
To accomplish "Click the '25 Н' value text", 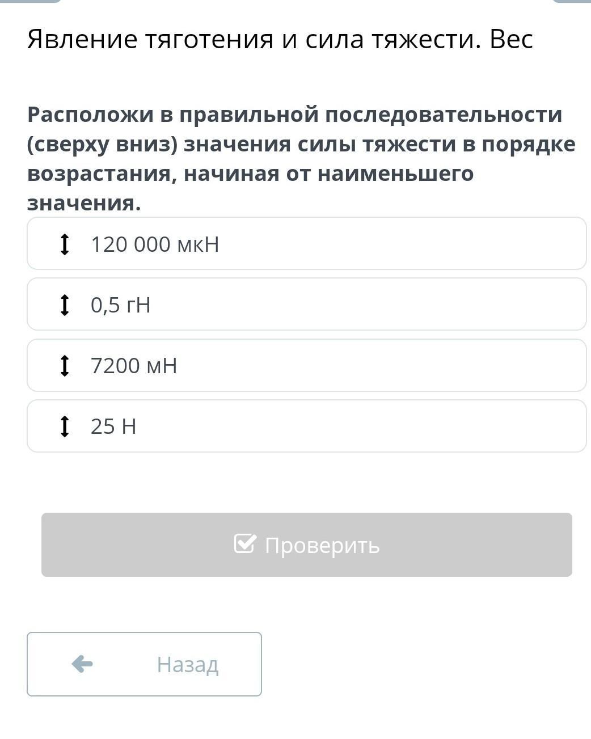I will pos(113,426).
